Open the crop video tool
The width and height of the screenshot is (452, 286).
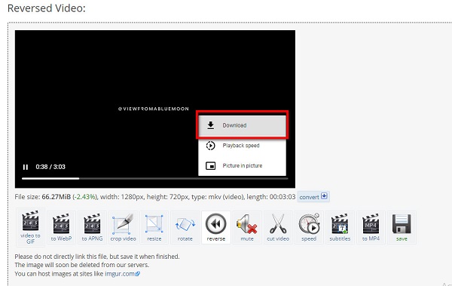coord(123,227)
